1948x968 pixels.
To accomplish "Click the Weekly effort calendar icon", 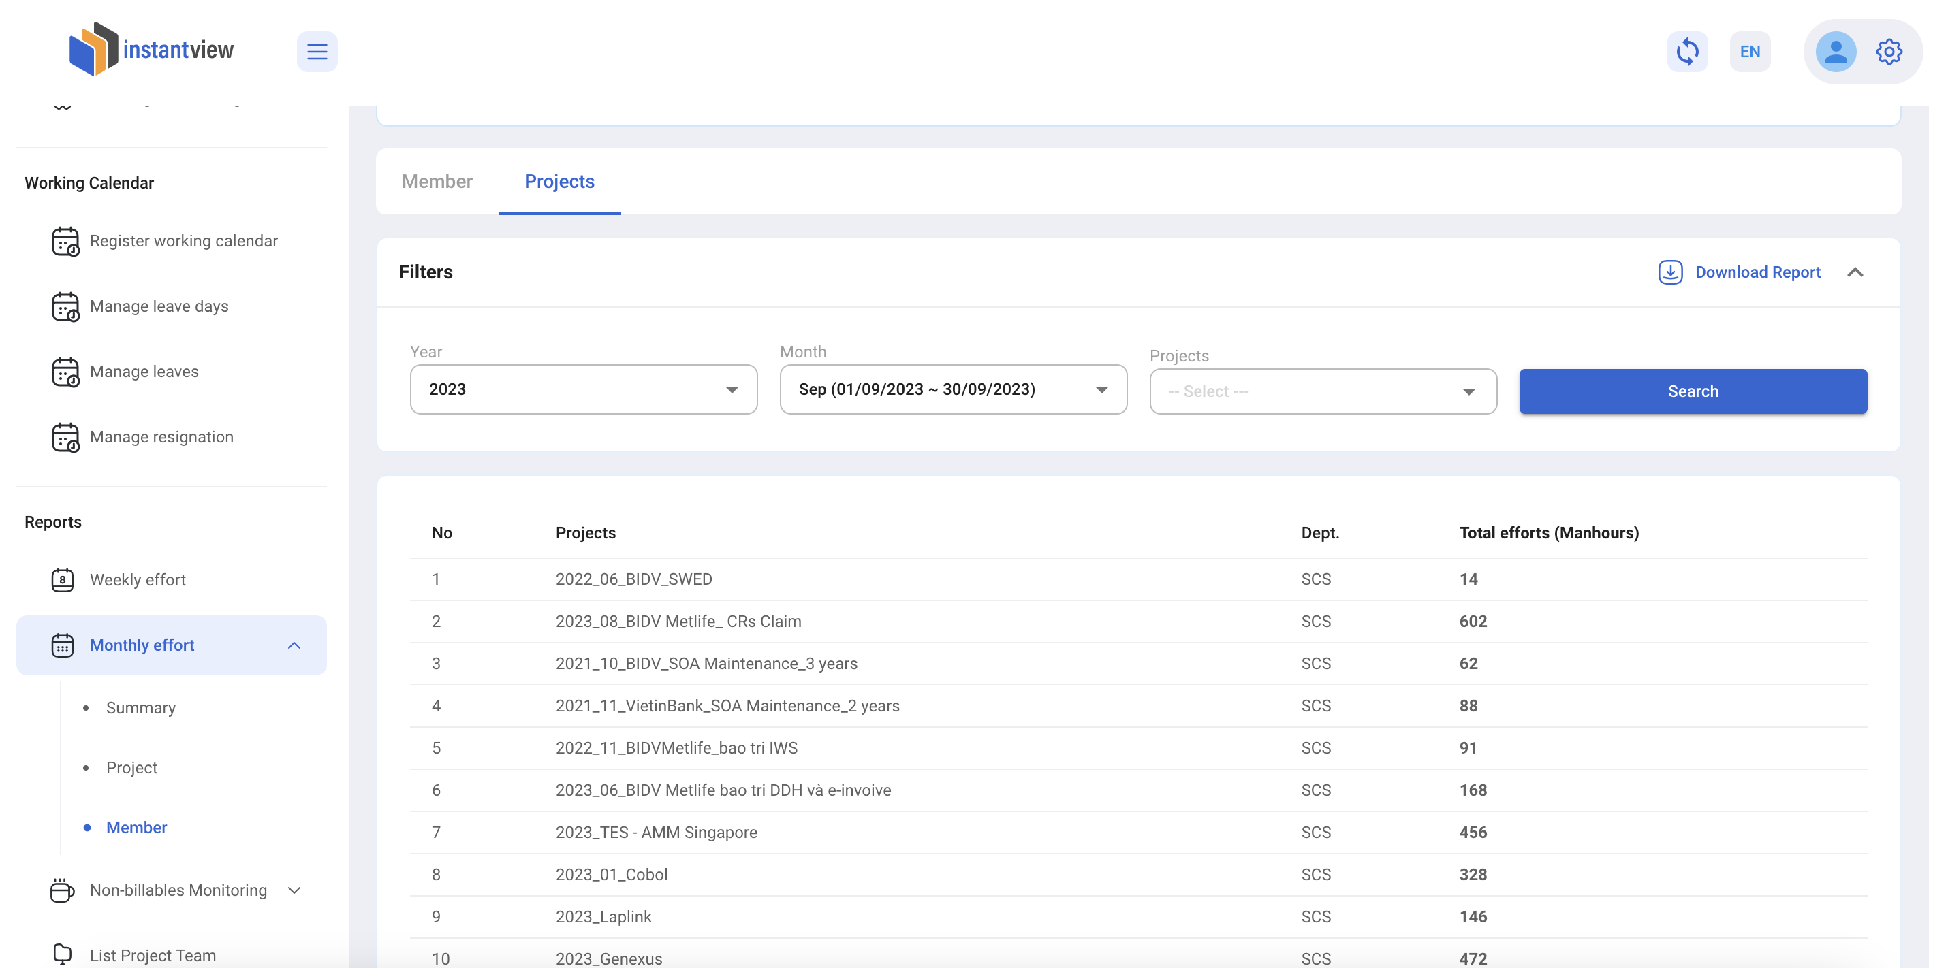I will [63, 579].
